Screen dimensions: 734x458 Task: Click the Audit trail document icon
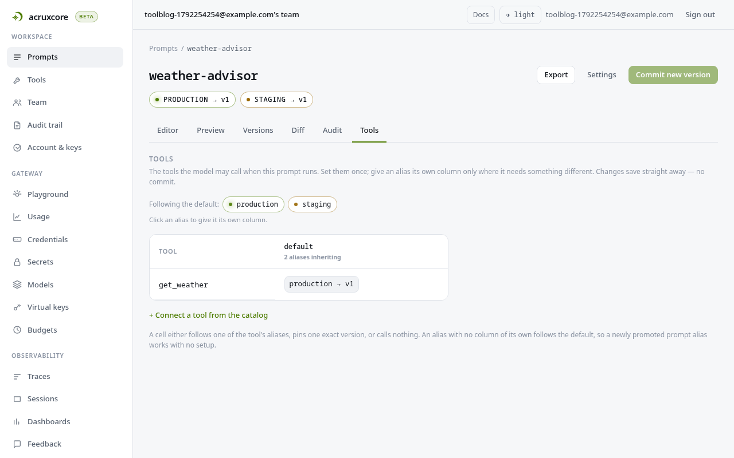tap(17, 125)
